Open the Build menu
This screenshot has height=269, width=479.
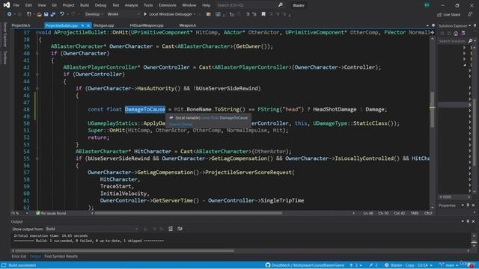coord(85,5)
